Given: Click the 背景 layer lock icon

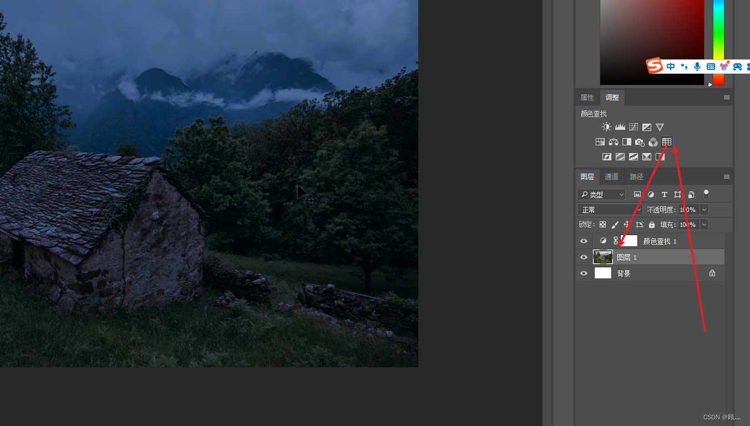Looking at the screenshot, I should coord(712,273).
